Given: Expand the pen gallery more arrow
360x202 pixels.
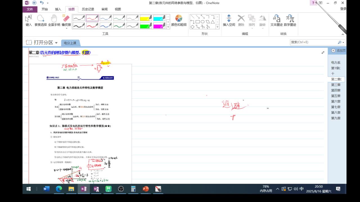Looking at the screenshot, I should [168, 27].
